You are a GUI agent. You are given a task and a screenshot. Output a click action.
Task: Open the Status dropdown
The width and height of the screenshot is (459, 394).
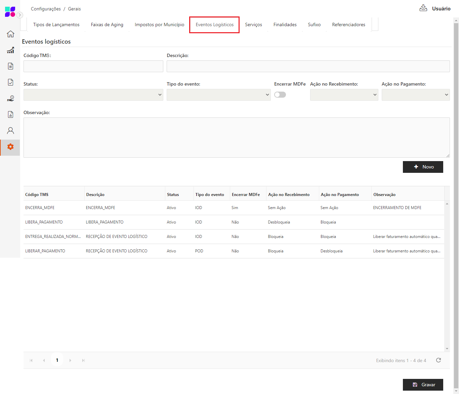[x=93, y=95]
